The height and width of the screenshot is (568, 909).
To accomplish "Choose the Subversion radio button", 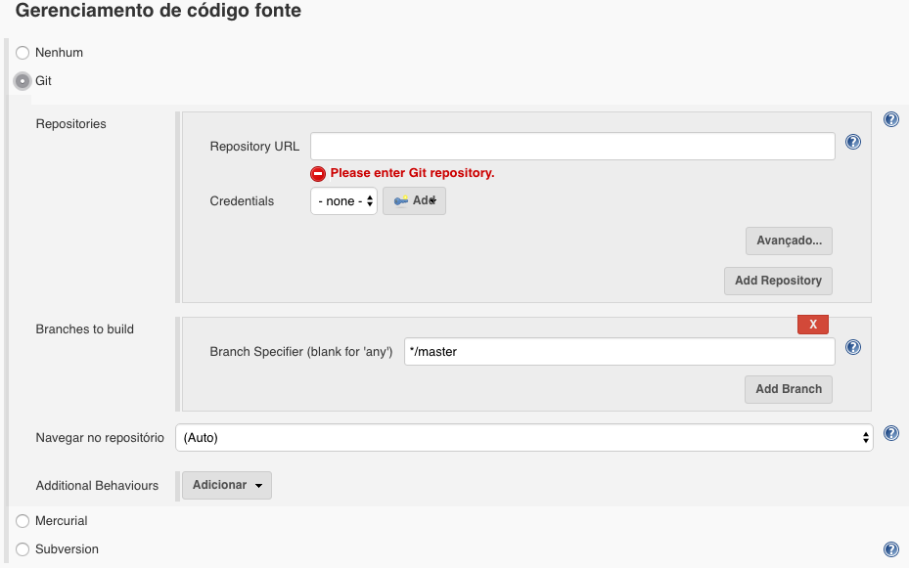I will (x=23, y=549).
